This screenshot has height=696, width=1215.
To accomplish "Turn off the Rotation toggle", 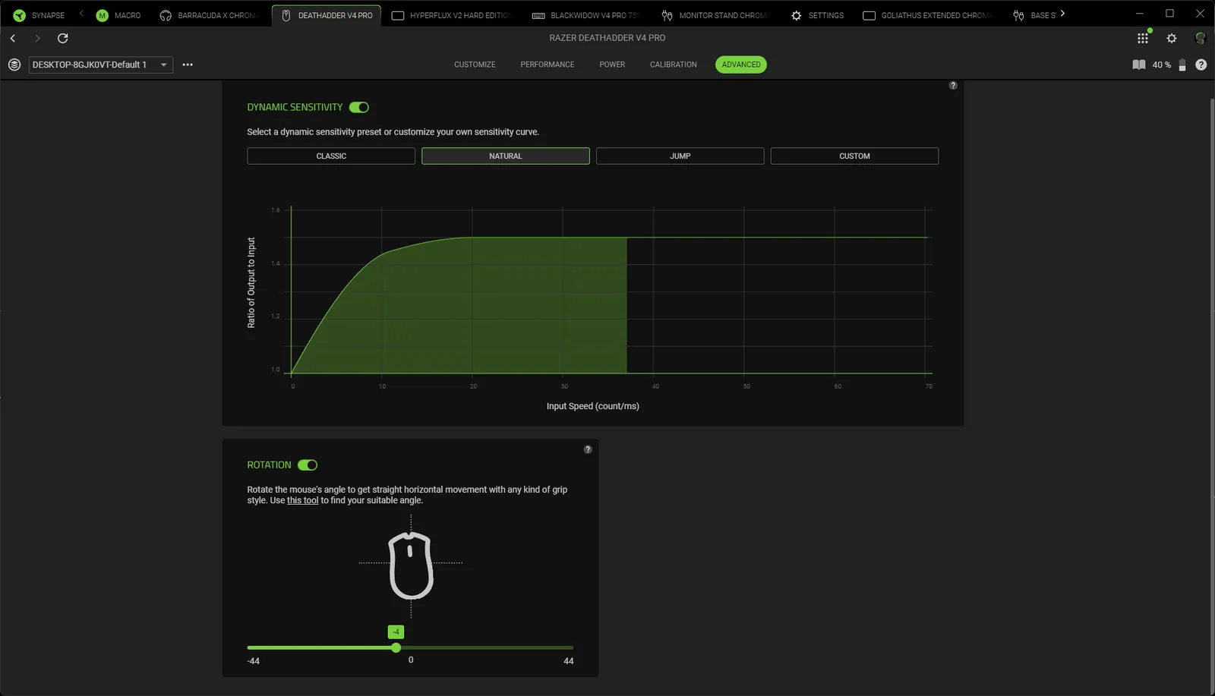I will pos(308,465).
